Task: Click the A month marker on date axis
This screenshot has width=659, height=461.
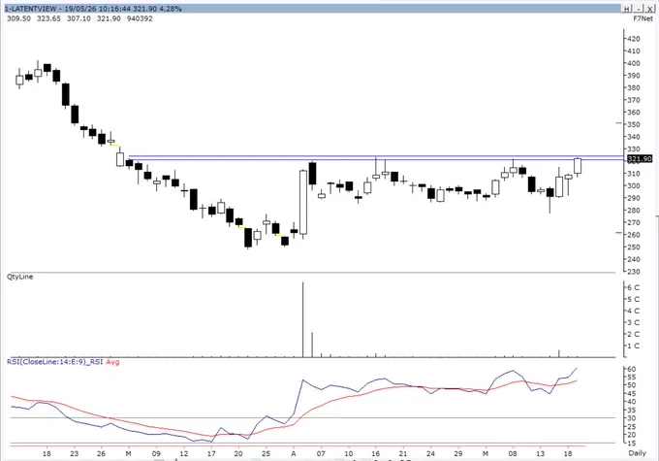Action: [x=294, y=453]
